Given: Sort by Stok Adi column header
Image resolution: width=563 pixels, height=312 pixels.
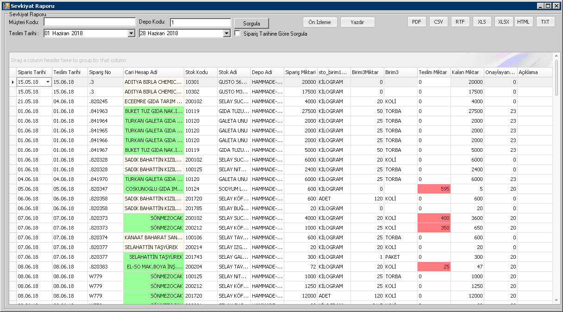Looking at the screenshot, I should [x=234, y=72].
